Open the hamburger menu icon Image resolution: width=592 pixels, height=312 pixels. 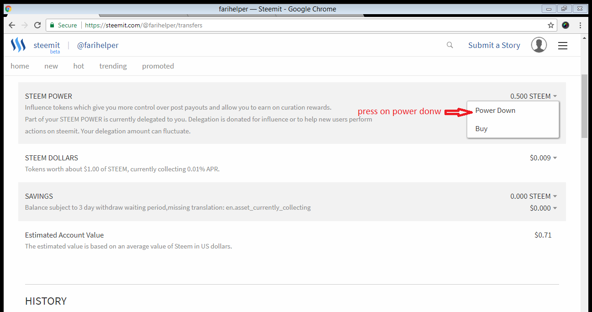[562, 45]
